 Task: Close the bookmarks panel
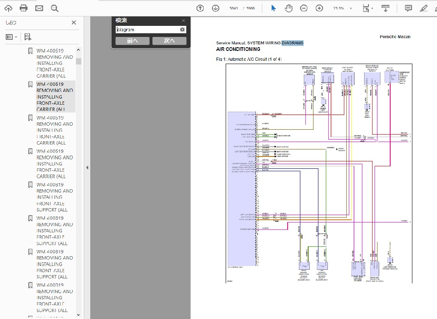point(74,23)
